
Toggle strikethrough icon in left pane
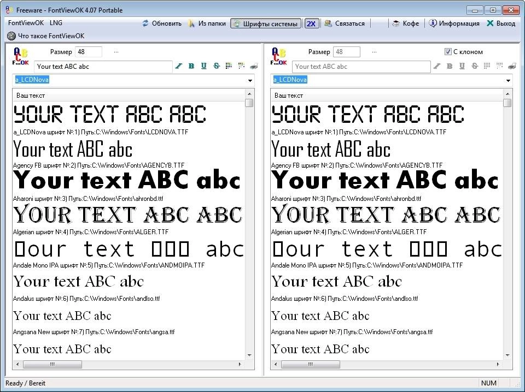pyautogui.click(x=217, y=66)
